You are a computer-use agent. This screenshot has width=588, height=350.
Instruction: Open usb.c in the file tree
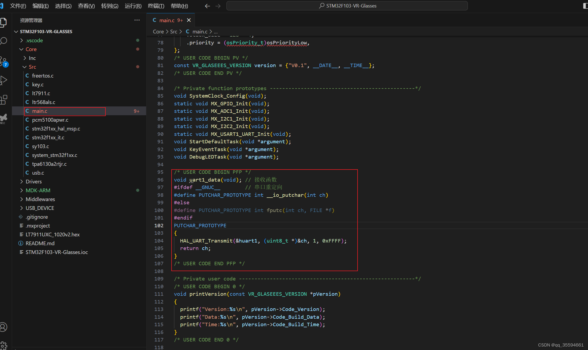coord(38,173)
